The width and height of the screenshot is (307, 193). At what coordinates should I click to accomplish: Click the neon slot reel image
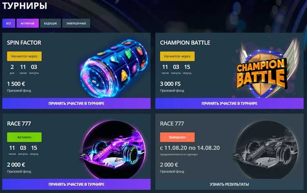(x=114, y=68)
